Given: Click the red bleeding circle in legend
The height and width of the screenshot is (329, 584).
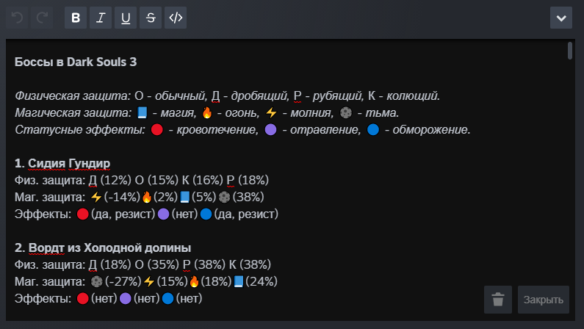Looking at the screenshot, I should point(156,130).
